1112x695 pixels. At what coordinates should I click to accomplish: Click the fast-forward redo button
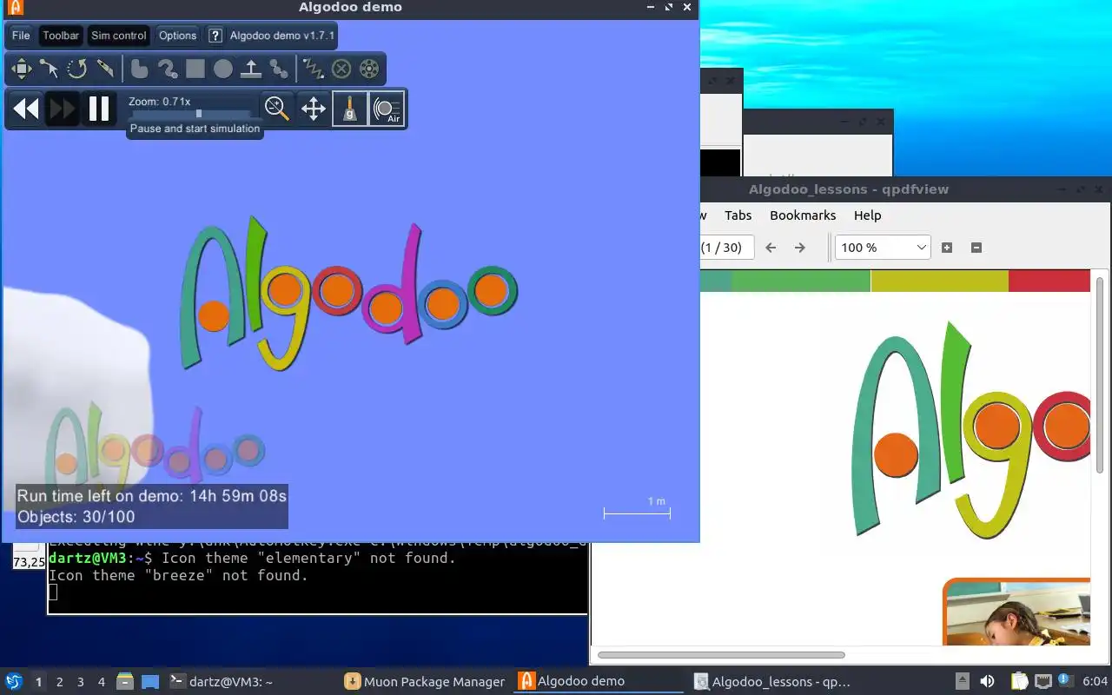(x=63, y=109)
